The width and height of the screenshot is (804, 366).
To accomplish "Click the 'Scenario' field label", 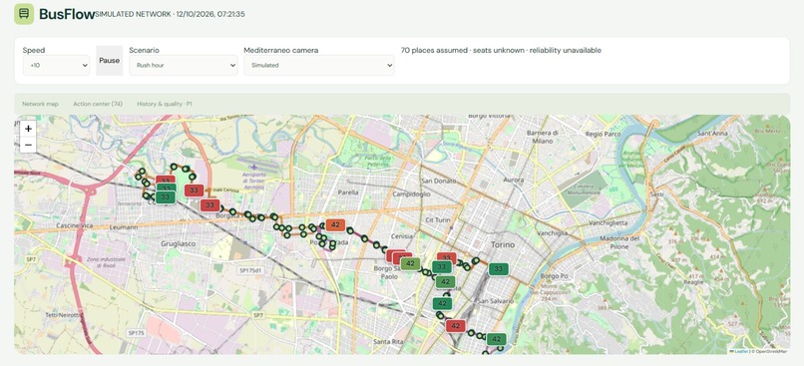I will click(144, 50).
